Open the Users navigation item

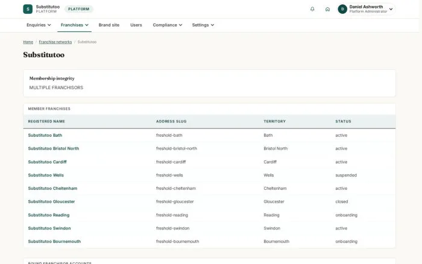click(136, 25)
